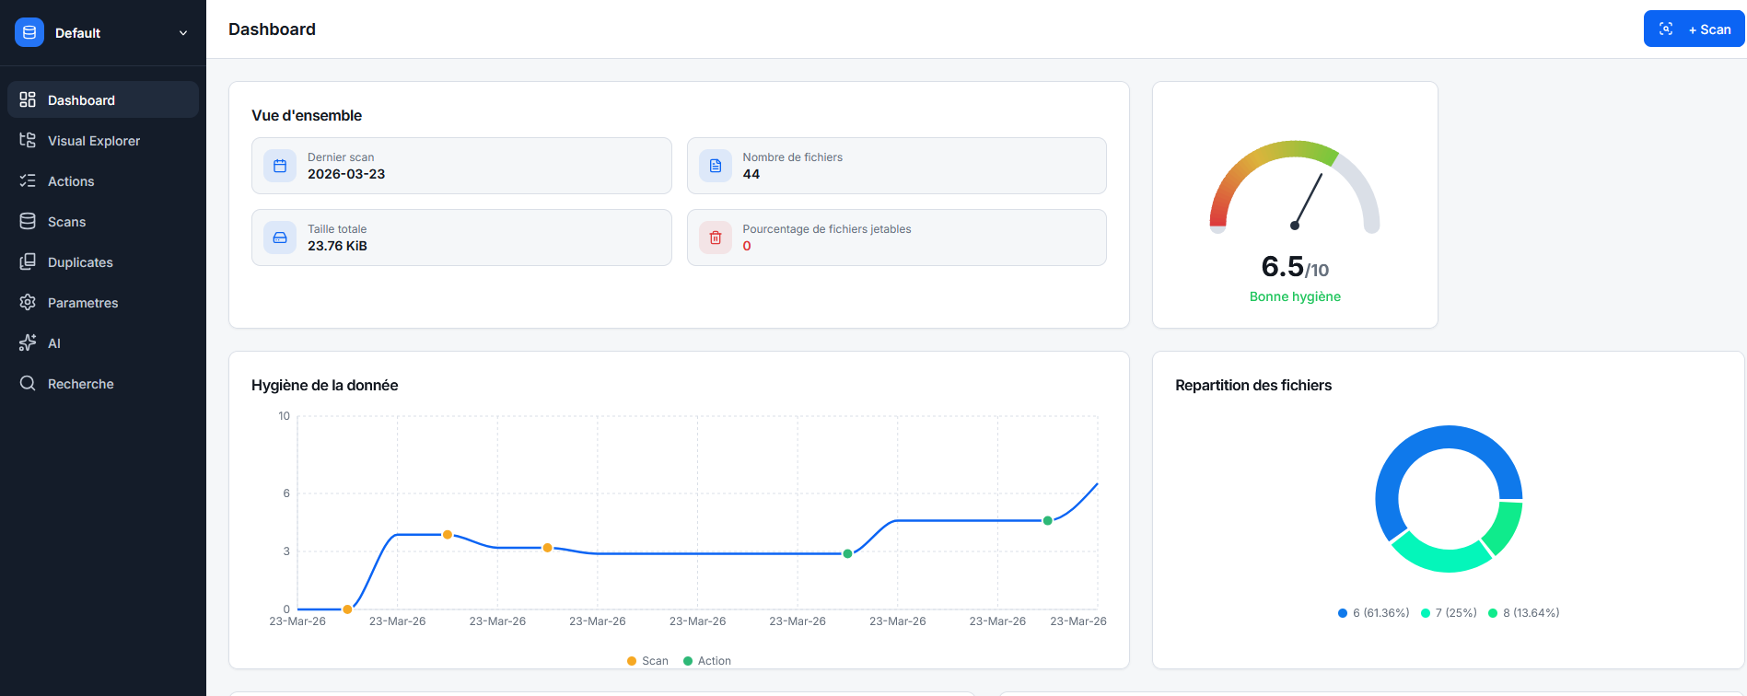
Task: Click the Parametres gear icon
Action: pos(28,302)
